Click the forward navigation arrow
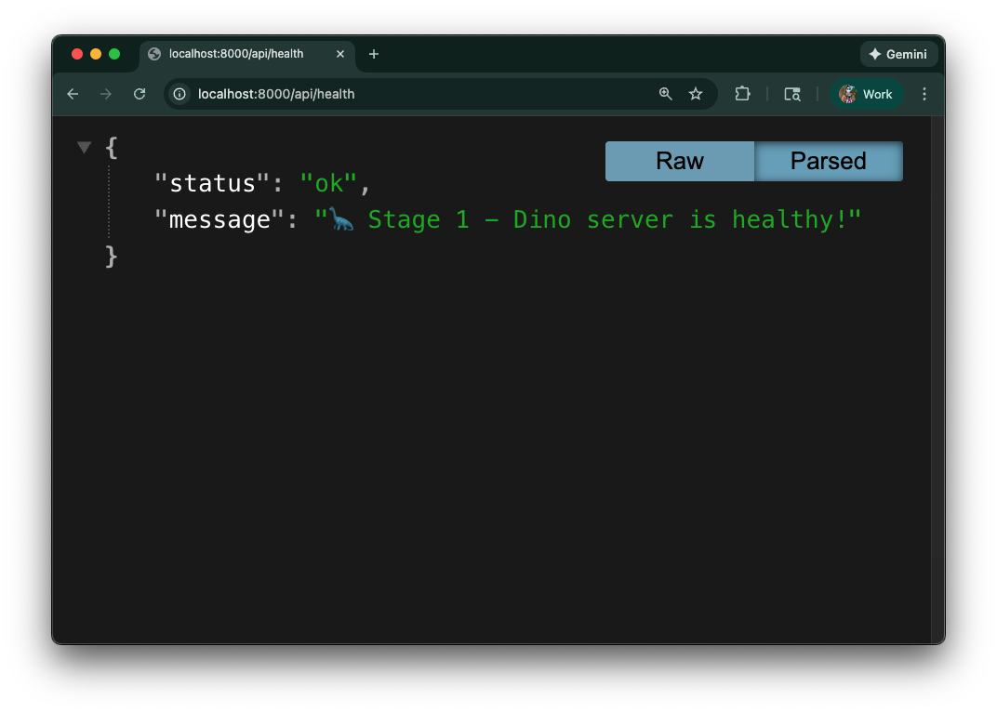The width and height of the screenshot is (997, 713). click(105, 94)
